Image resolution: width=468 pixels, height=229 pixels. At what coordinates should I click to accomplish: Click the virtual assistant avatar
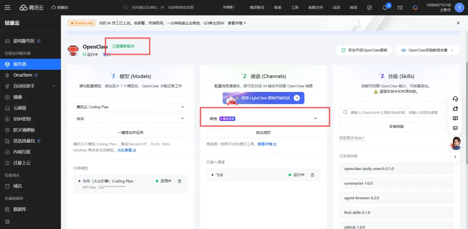455,143
